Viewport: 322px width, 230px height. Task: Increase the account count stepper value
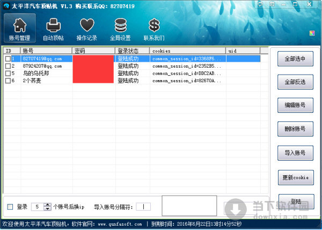click(47, 205)
